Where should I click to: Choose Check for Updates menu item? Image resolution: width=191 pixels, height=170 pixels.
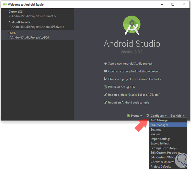pos(168,162)
